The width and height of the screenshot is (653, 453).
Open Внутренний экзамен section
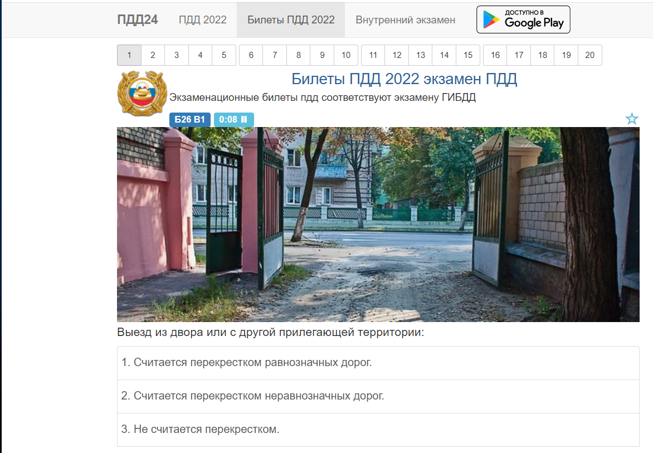[x=405, y=20]
